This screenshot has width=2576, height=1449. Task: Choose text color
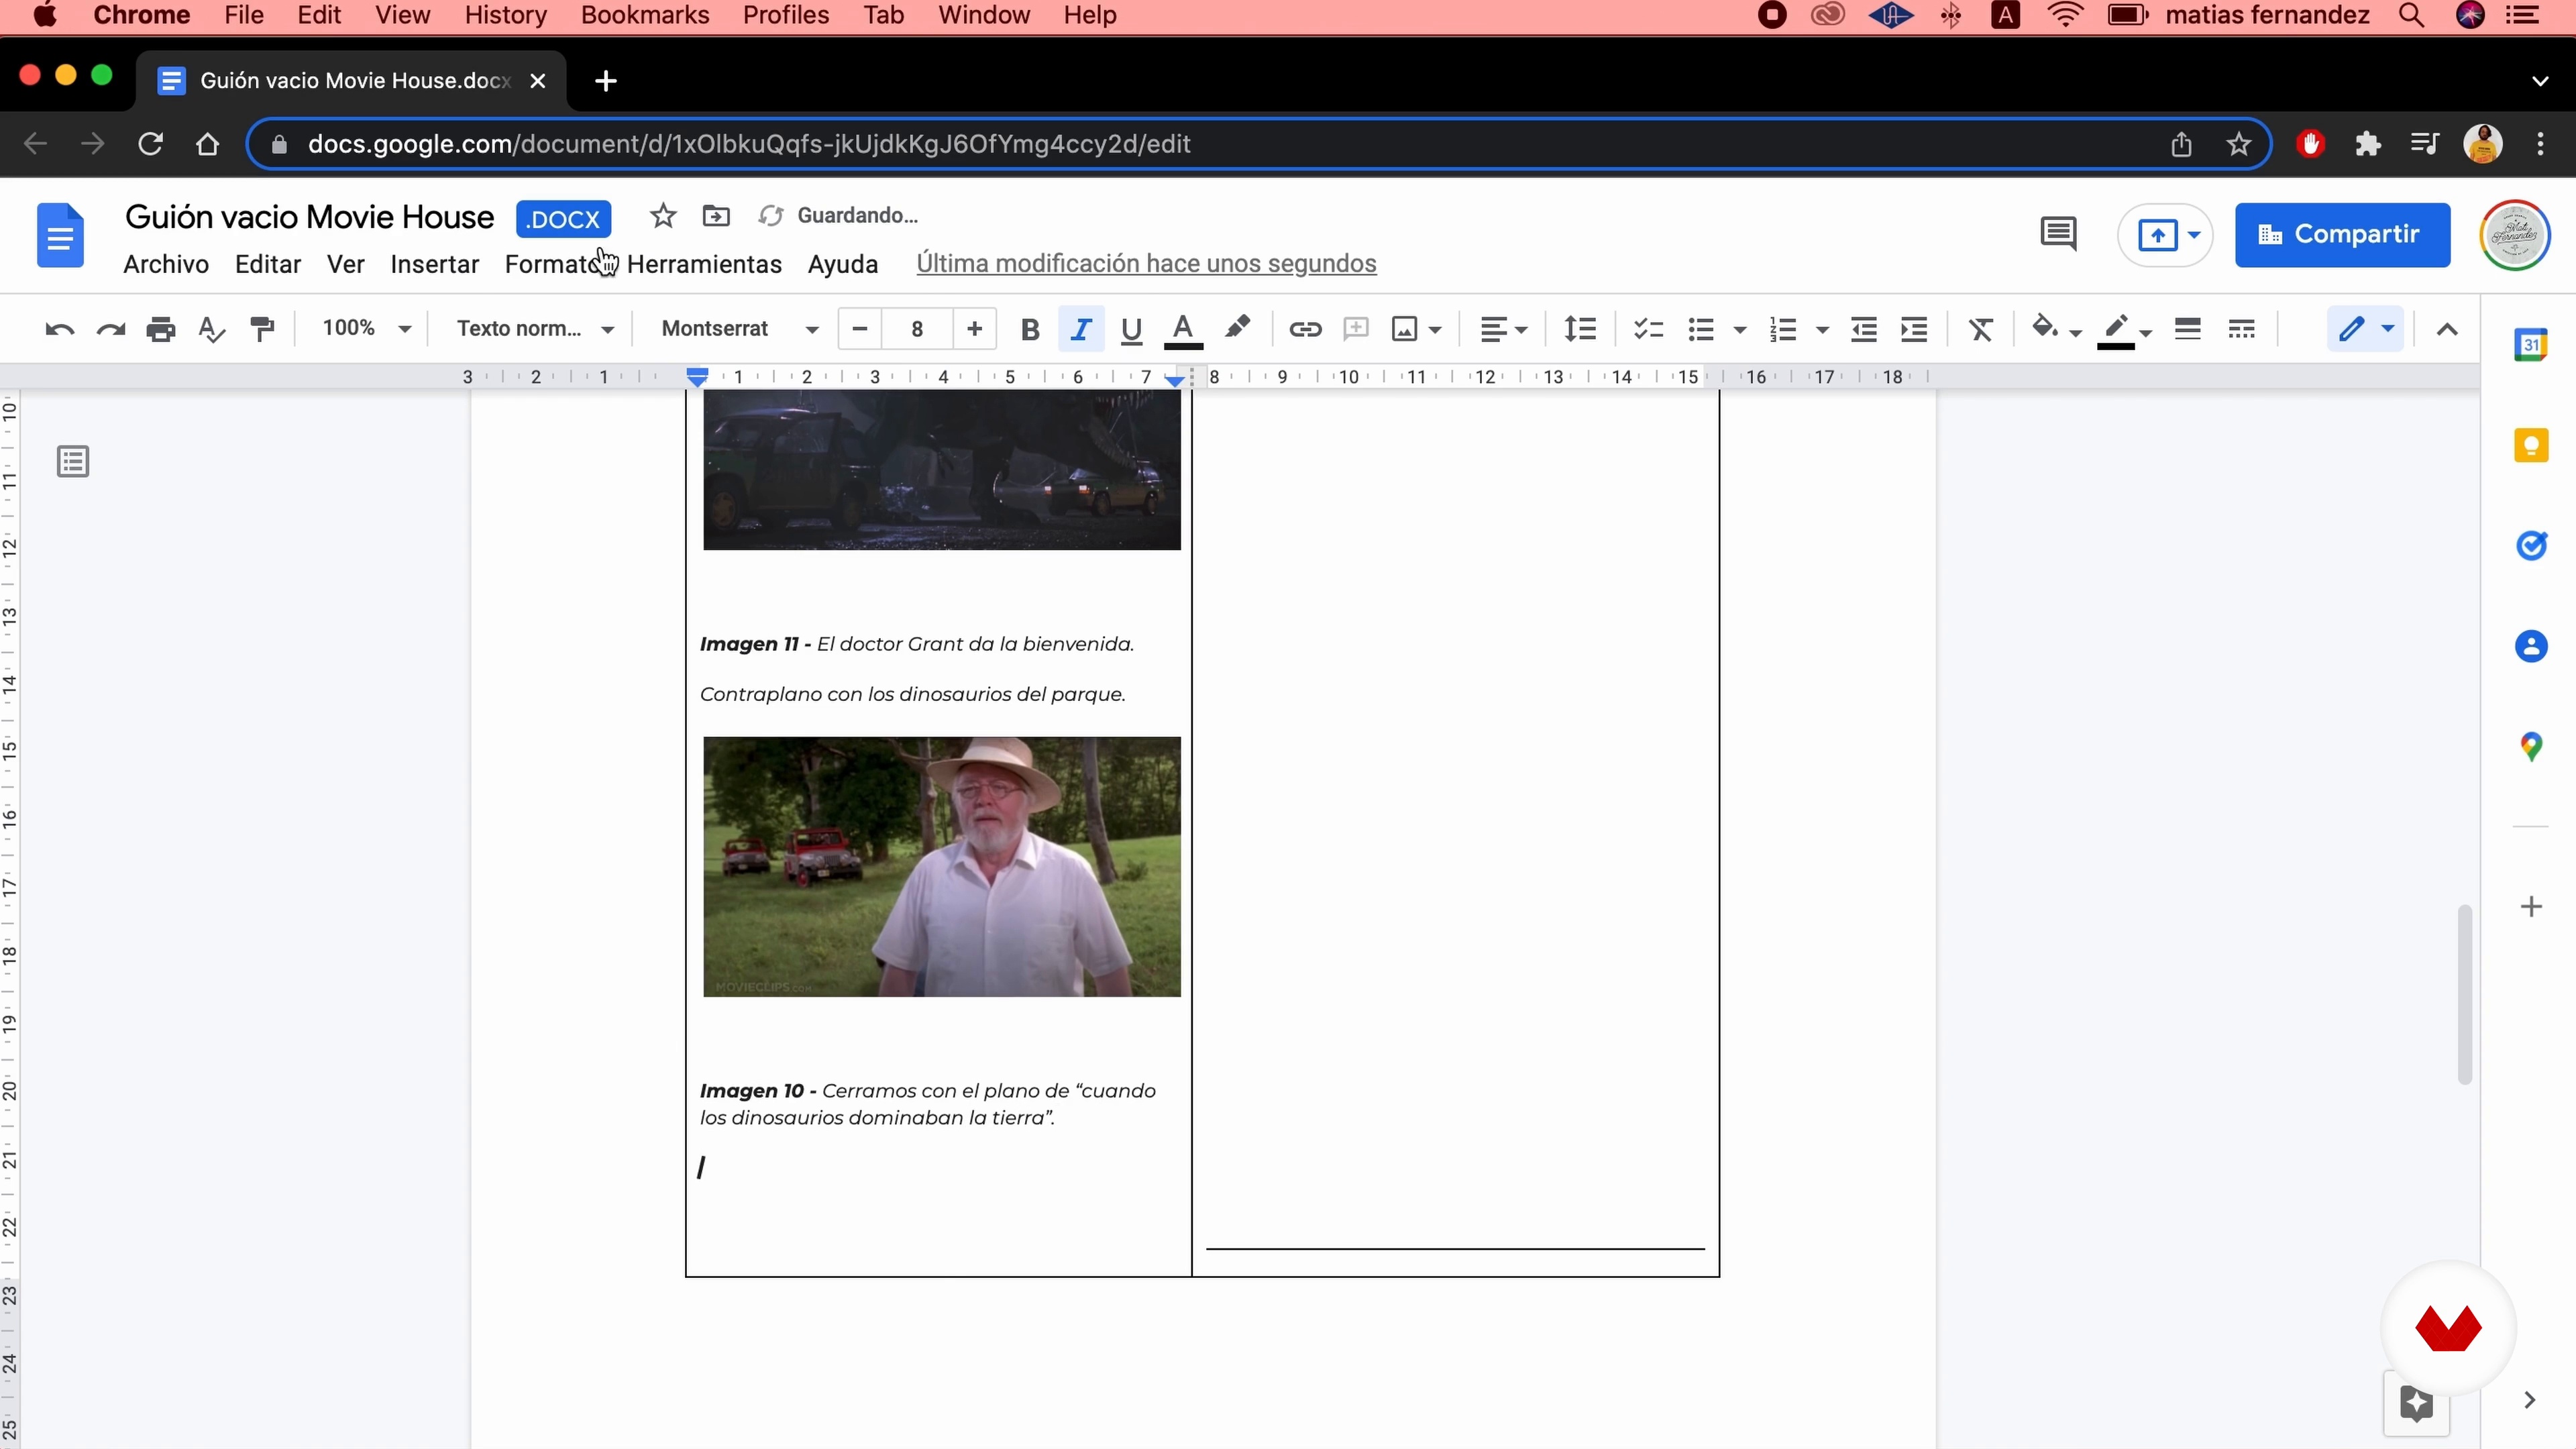coord(1183,329)
